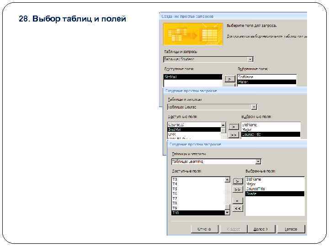Open the 'Таблица: Learning' dropdown arrow

[x=258, y=161]
